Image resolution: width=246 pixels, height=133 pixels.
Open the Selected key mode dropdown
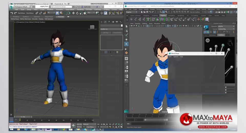89,124
